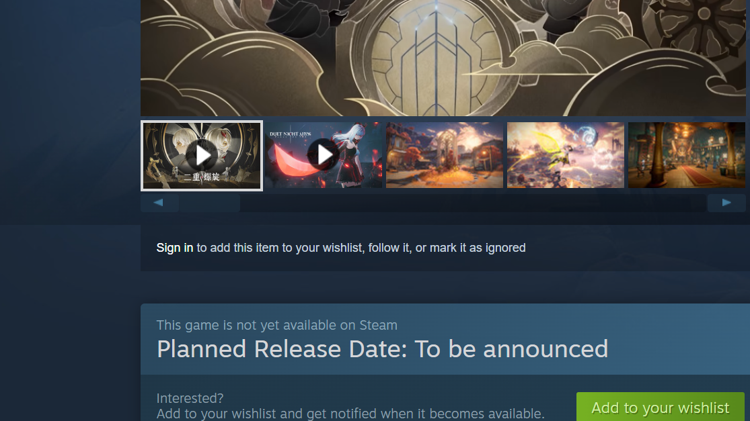Play the Duet Night Abyss trailer thumbnail
This screenshot has height=421, width=750.
(324, 155)
